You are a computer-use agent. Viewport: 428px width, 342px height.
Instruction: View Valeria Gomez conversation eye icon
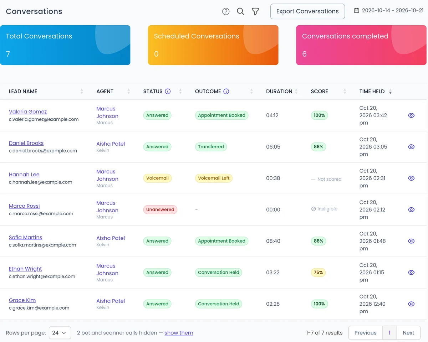click(411, 115)
